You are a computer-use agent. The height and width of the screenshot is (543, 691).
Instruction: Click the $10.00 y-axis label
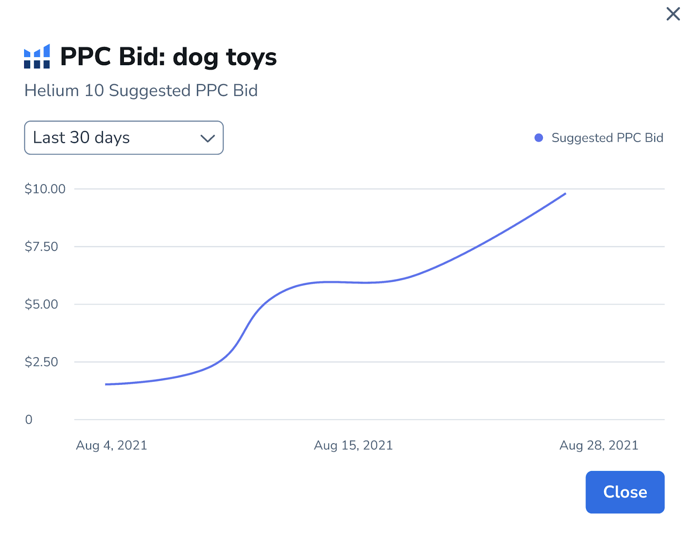tap(45, 189)
